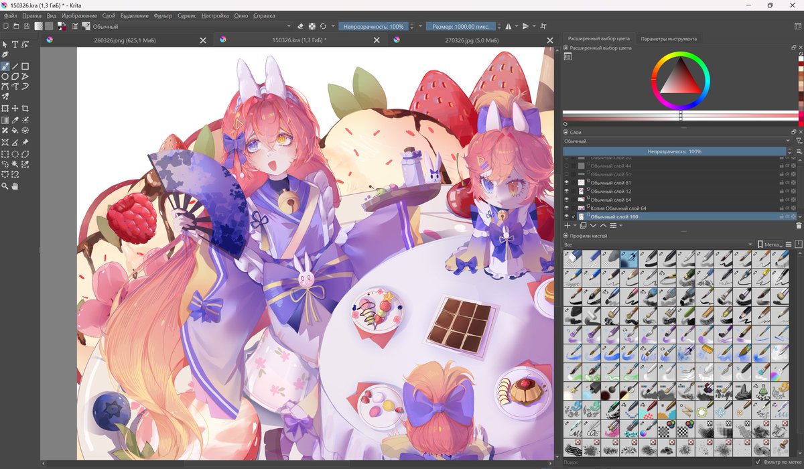
Task: Delete layer with trash icon
Action: (x=798, y=226)
